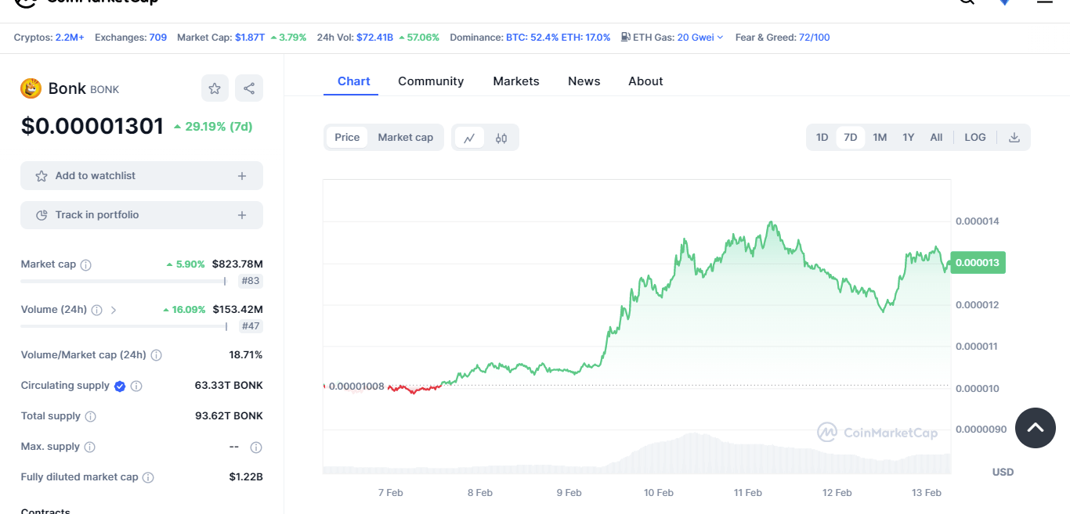The image size is (1070, 514).
Task: Select the line chart view icon
Action: 469,138
